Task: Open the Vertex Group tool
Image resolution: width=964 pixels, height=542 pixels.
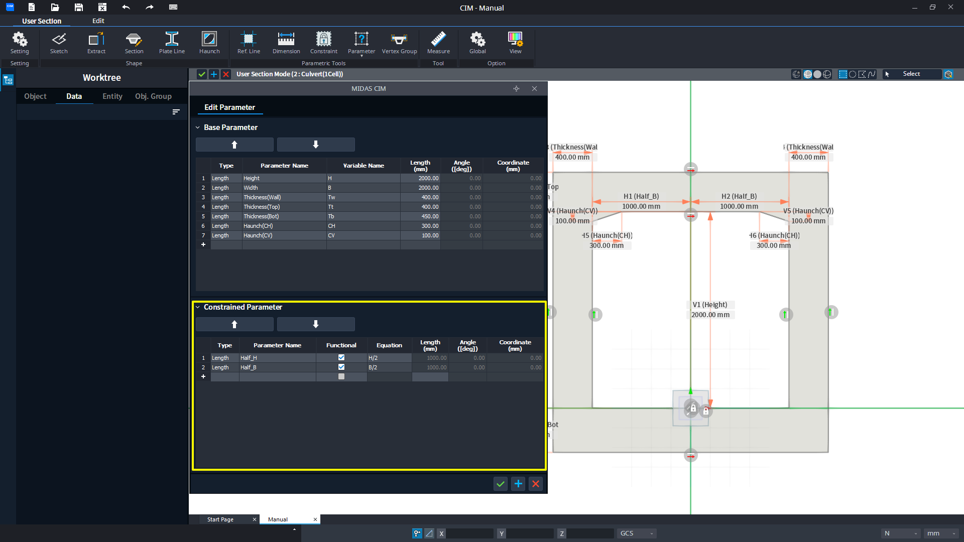Action: (399, 43)
